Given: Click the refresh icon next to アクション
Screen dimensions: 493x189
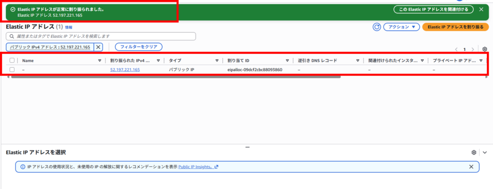Looking at the screenshot, I should [x=376, y=27].
